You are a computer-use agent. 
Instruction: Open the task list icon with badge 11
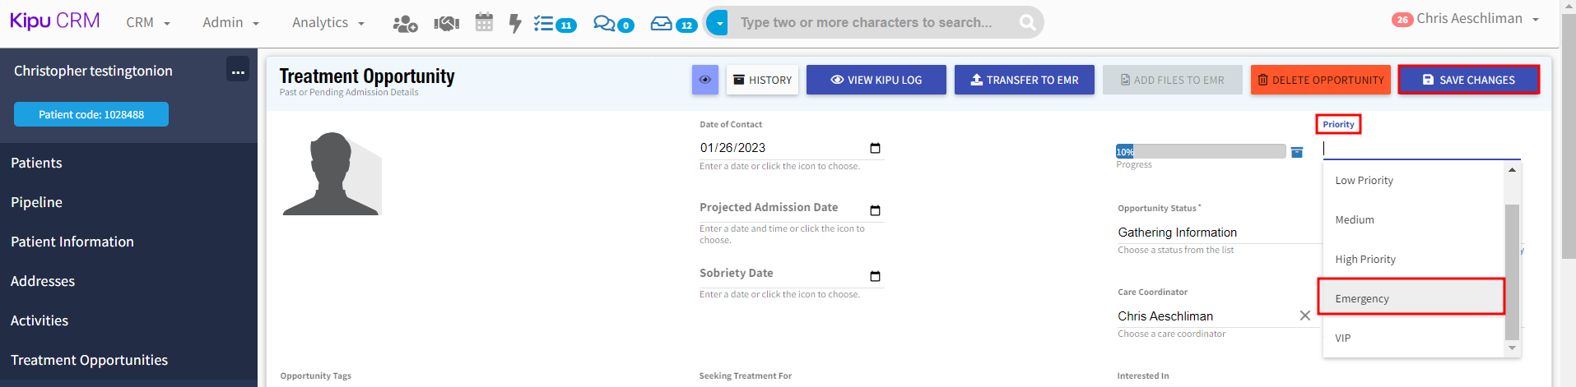coord(554,24)
